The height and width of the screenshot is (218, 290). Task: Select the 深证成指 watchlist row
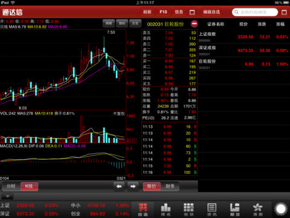(x=244, y=50)
